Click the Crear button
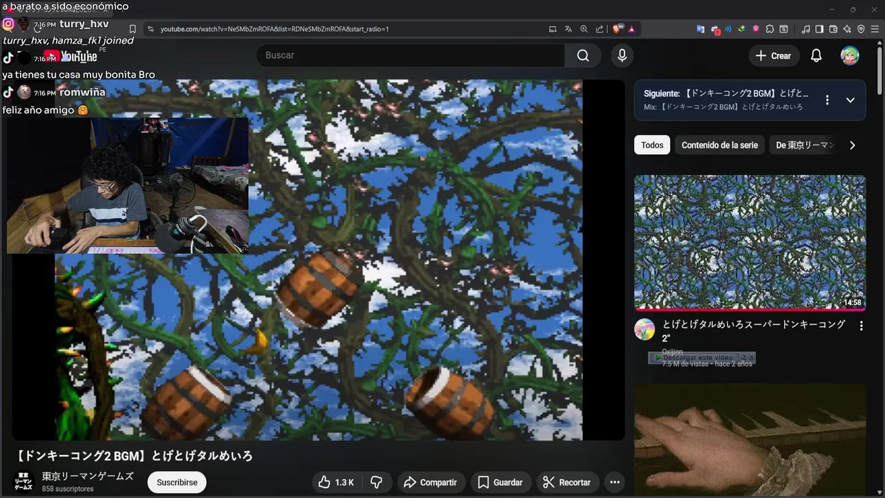The image size is (885, 498). 774,56
